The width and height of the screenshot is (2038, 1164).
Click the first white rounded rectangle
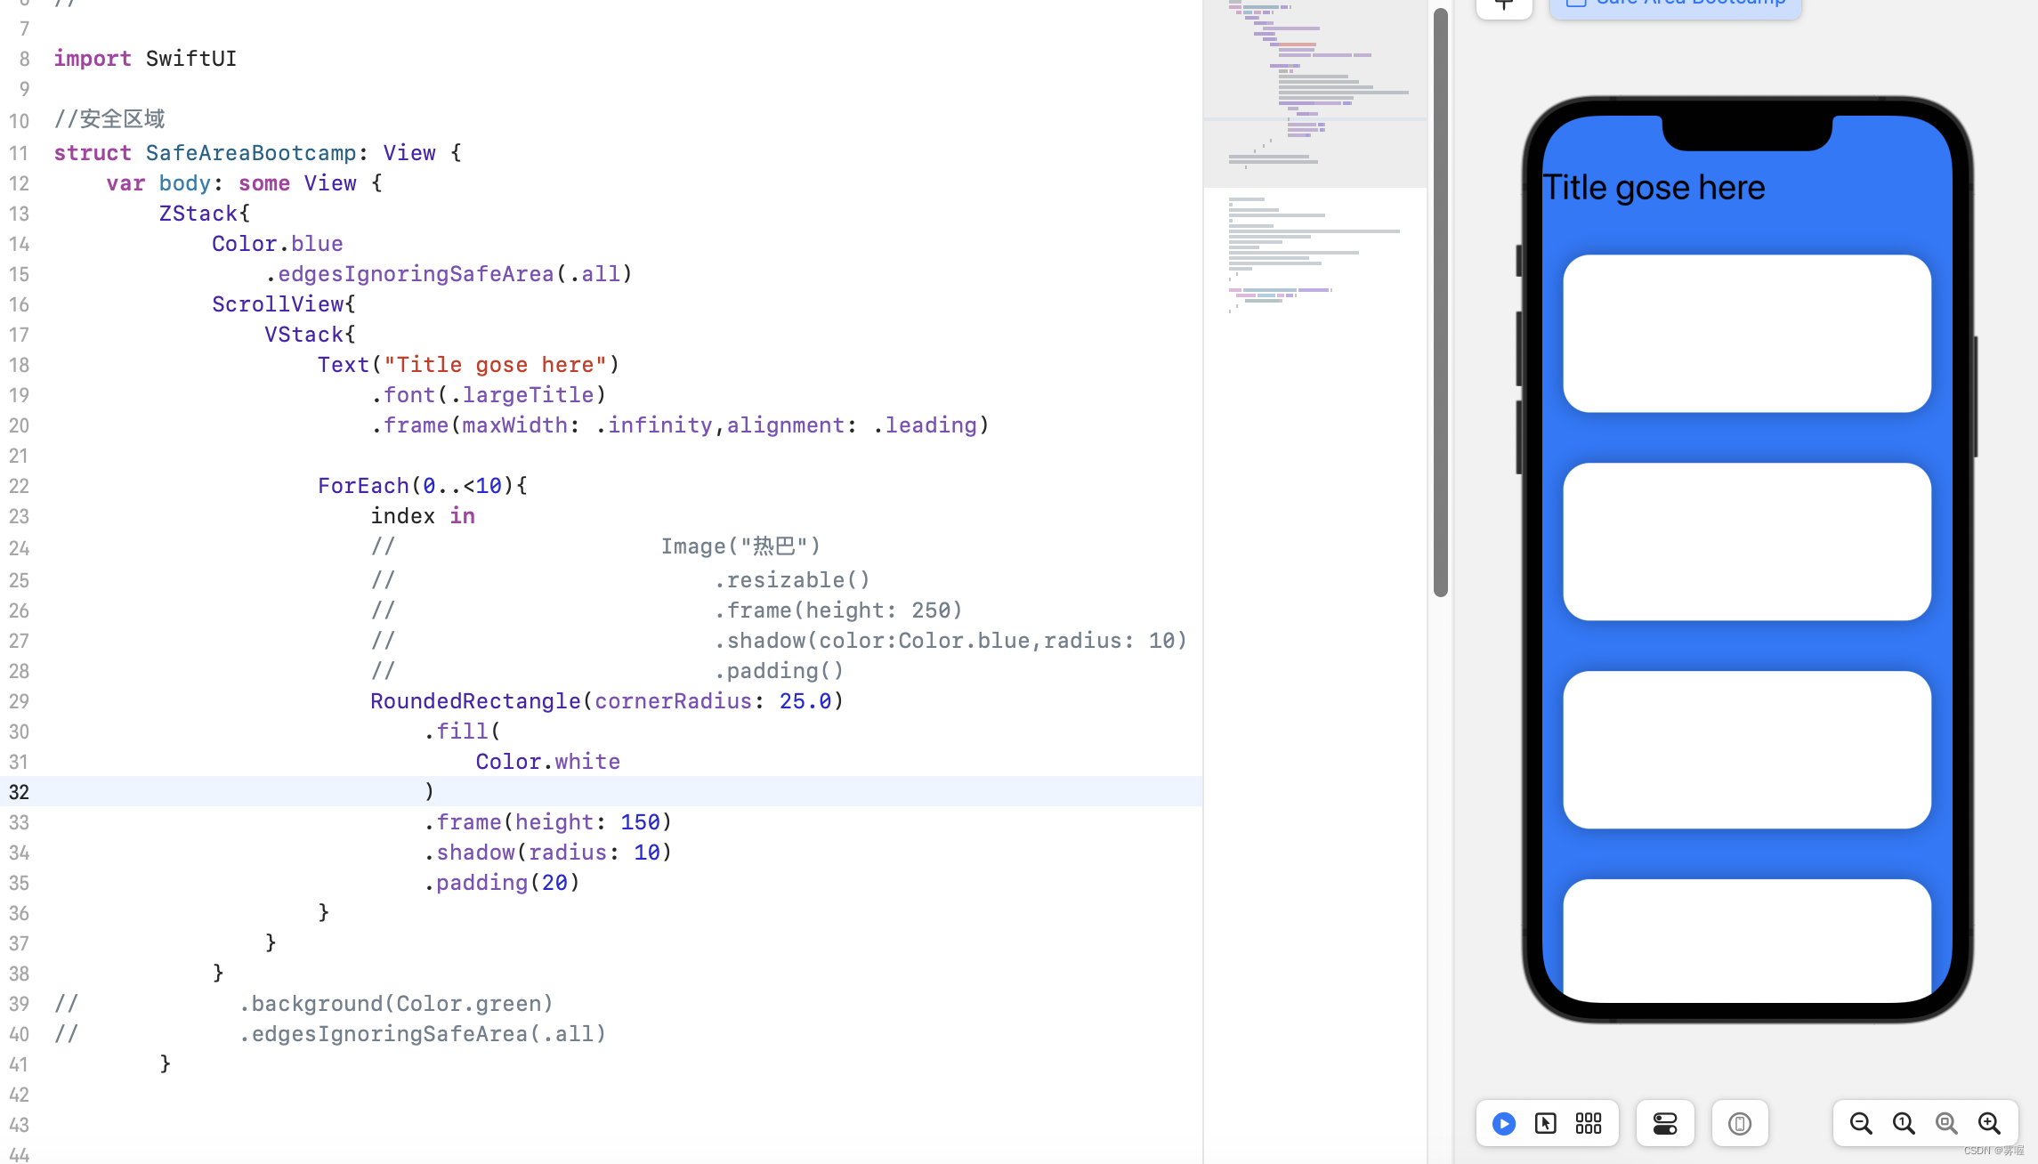pyautogui.click(x=1747, y=334)
